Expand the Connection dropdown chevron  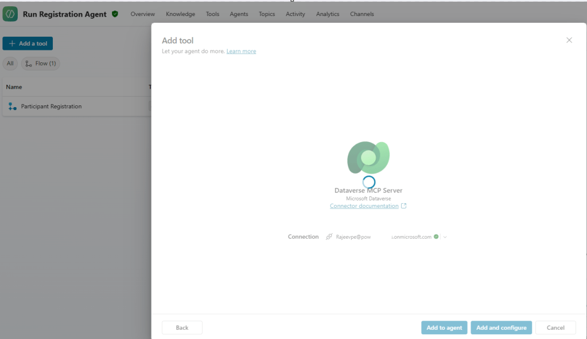coord(445,237)
